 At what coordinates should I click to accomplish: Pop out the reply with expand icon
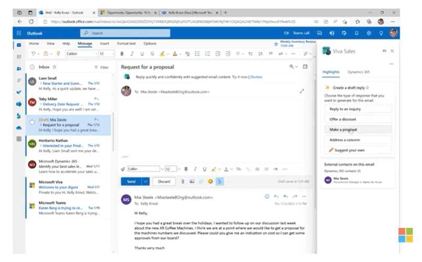[302, 91]
